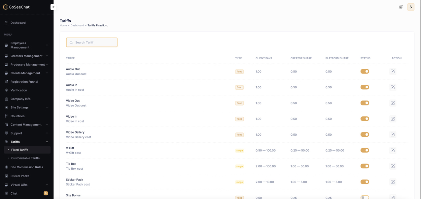Screen dimensions: 421x199
Task: Edit the V-Gift tariff
Action: [393, 150]
